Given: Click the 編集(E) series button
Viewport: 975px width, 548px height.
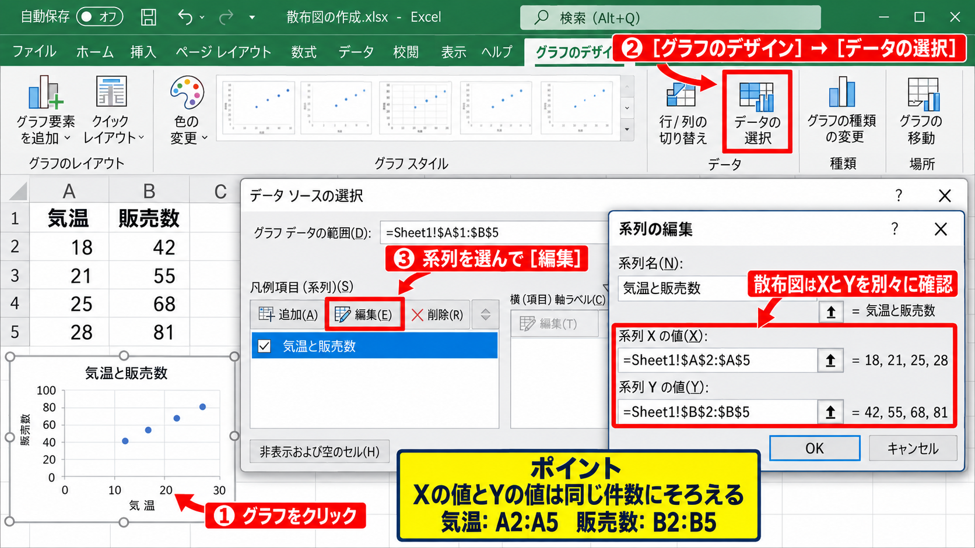Looking at the screenshot, I should [x=364, y=315].
